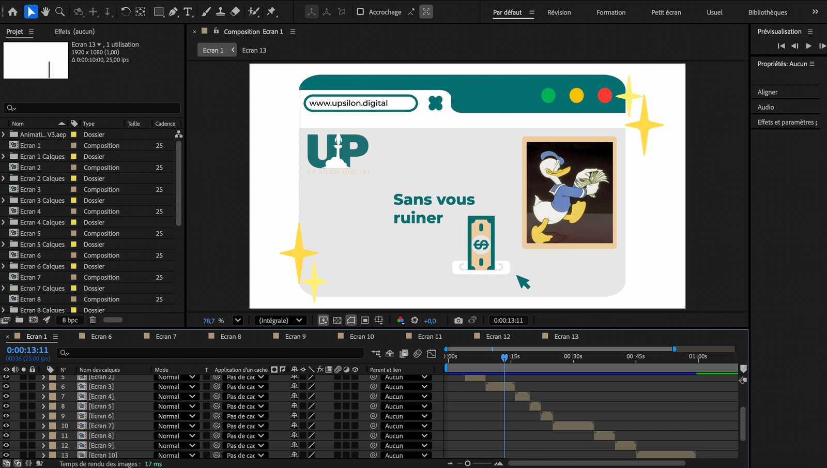
Task: Click the Home icon in toolbar
Action: 13,11
